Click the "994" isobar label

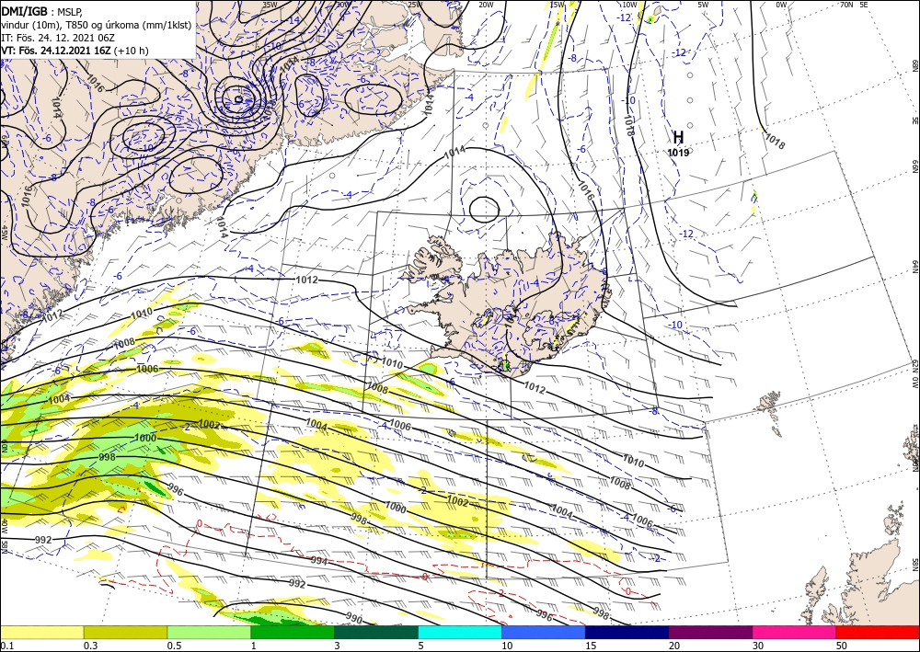[318, 561]
